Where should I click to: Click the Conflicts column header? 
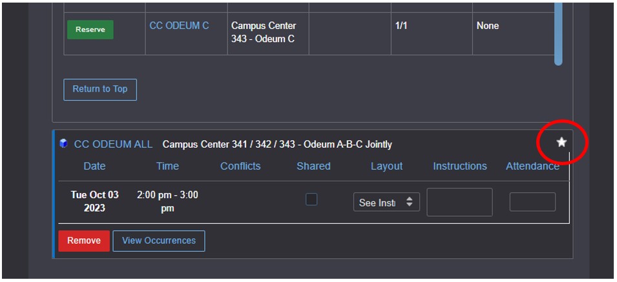click(x=240, y=166)
